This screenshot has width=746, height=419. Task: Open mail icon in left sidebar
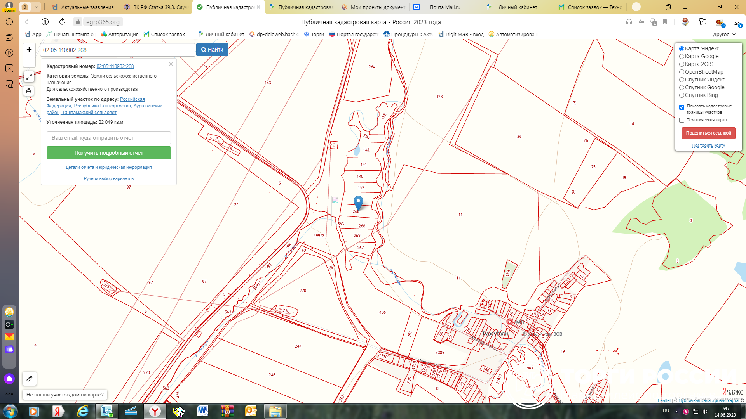pos(9,337)
